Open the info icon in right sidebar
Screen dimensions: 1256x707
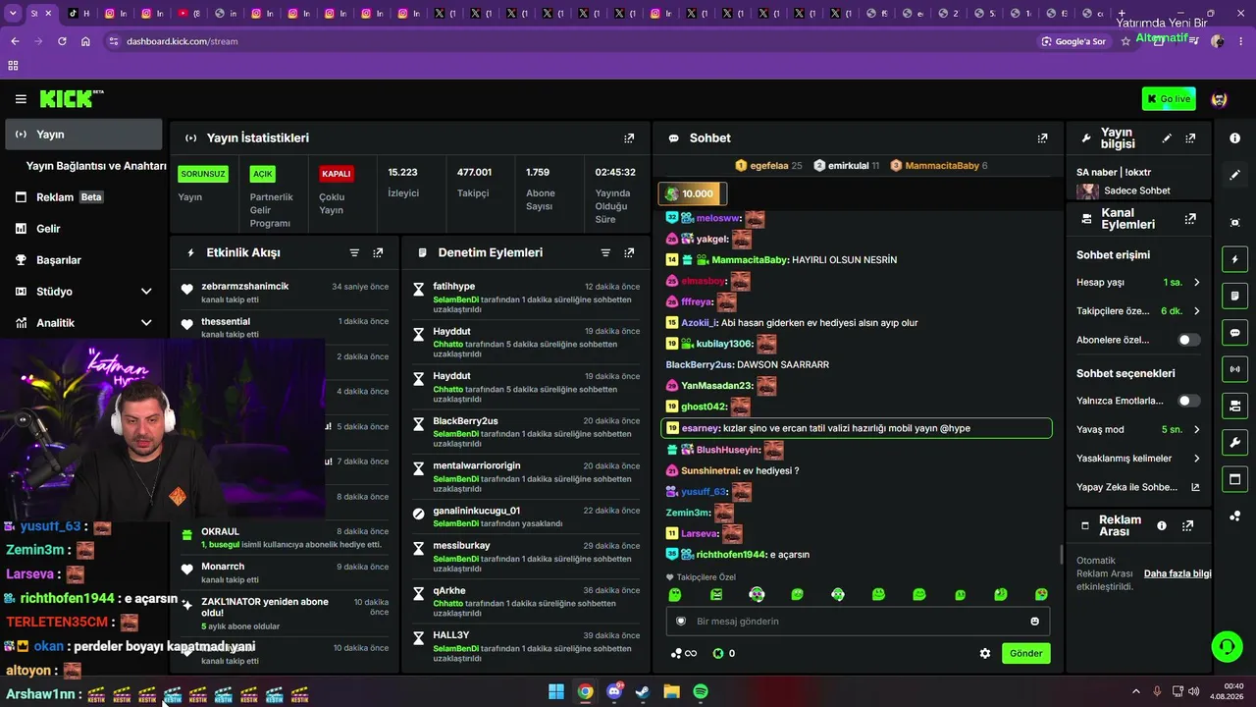(1234, 138)
